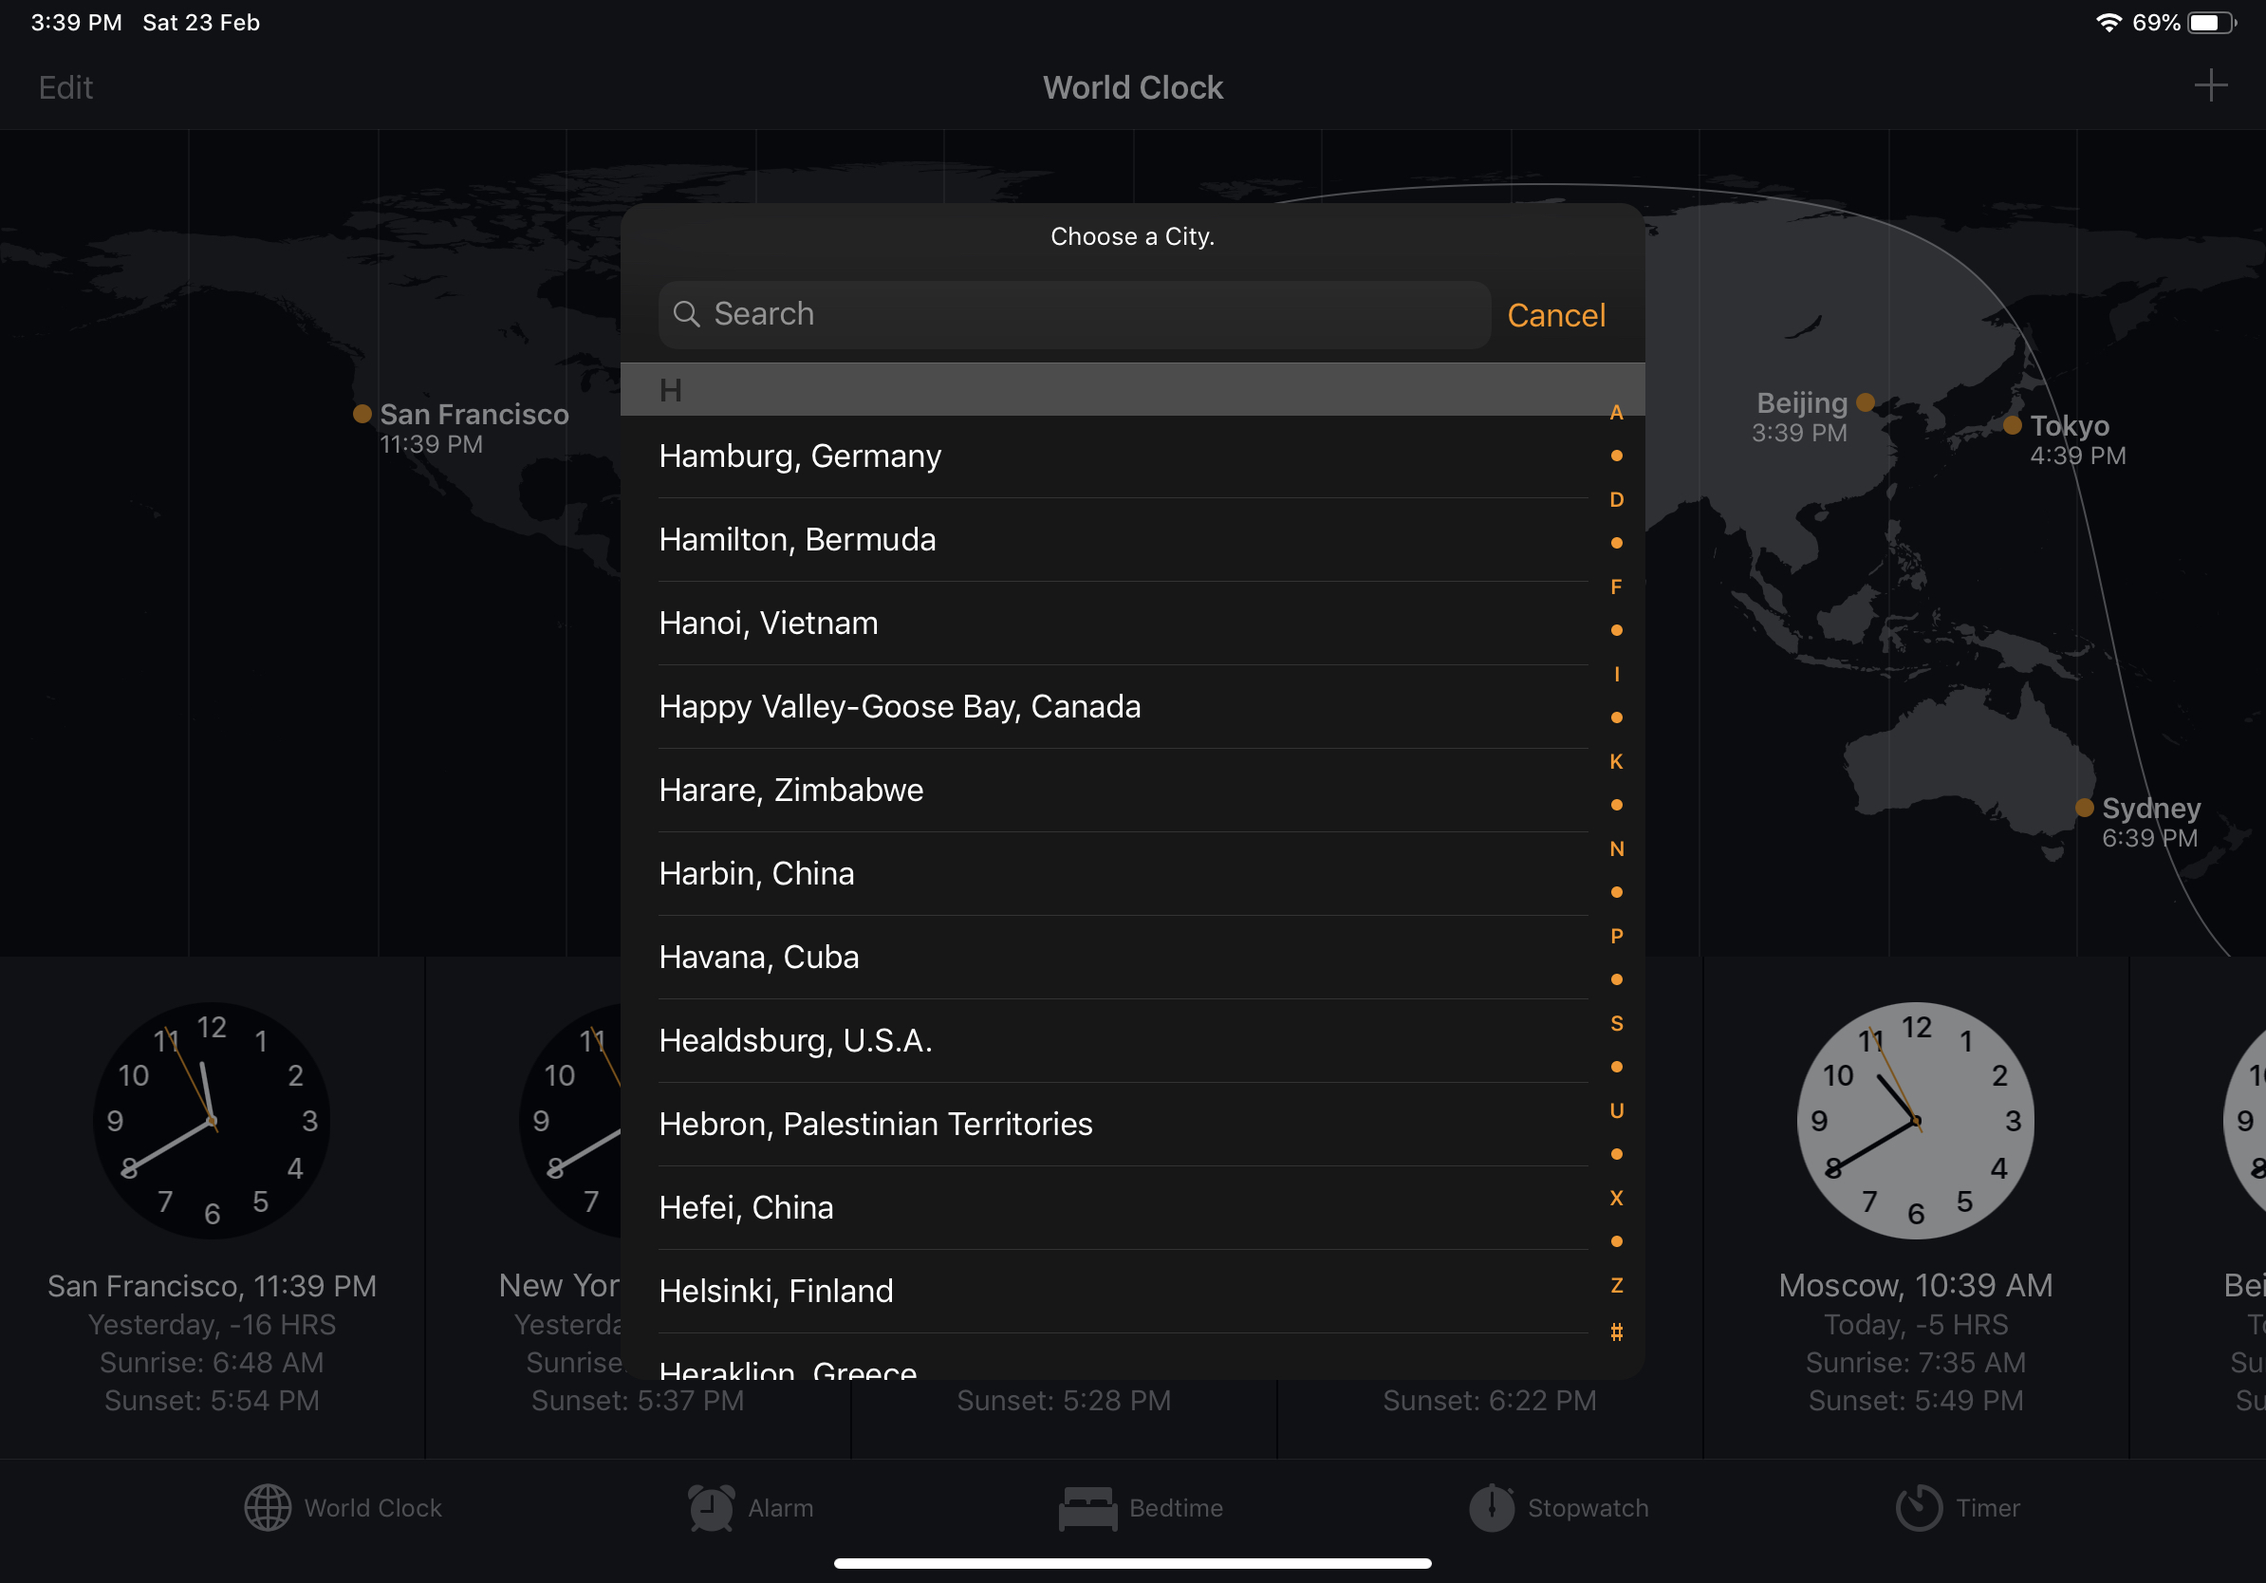
Task: Tap the Moscow analog clock face
Action: (x=1915, y=1120)
